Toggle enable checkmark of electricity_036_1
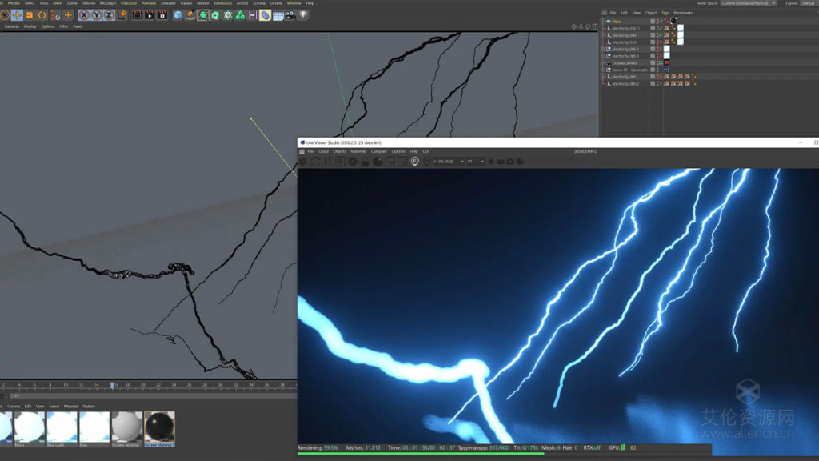Image resolution: width=819 pixels, height=461 pixels. 661,28
